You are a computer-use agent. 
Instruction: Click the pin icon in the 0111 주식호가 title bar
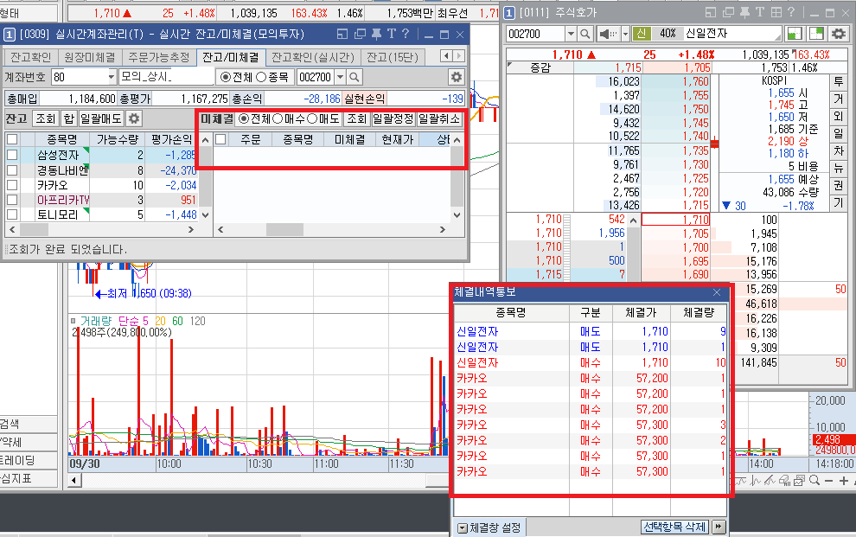[744, 13]
